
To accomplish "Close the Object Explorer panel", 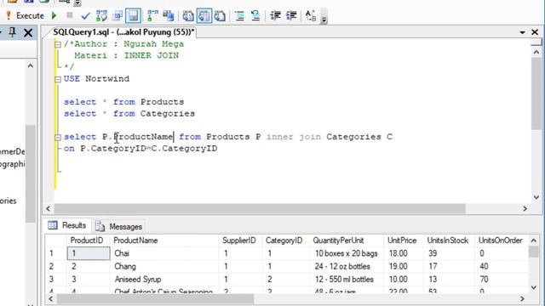I will 28,32.
